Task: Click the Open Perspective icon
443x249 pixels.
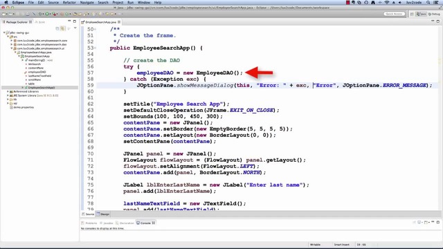Action: click(412, 14)
